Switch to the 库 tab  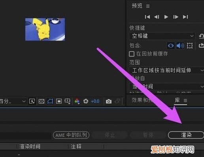(x=178, y=100)
